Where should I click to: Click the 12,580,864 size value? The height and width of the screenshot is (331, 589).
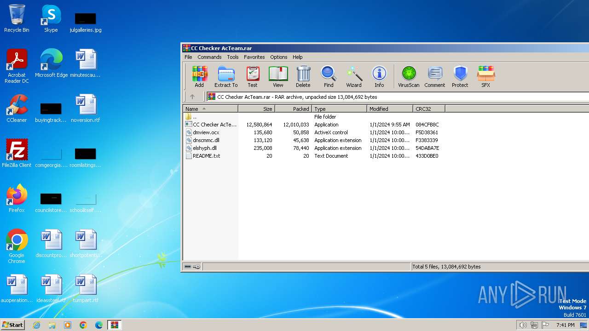(x=259, y=125)
